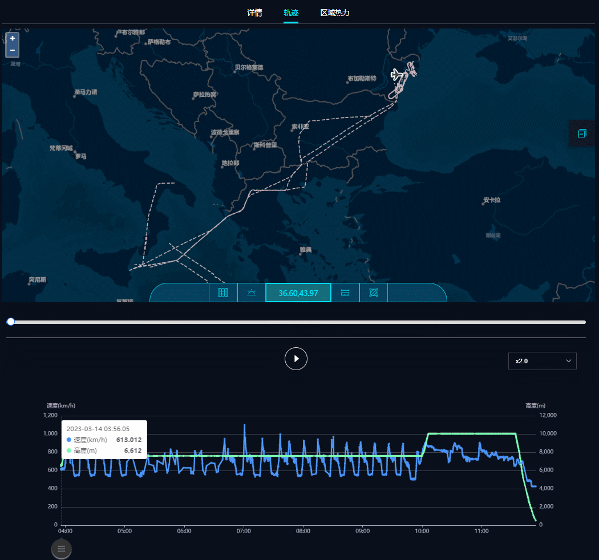Open the x2.0 playback speed dropdown

pos(542,361)
